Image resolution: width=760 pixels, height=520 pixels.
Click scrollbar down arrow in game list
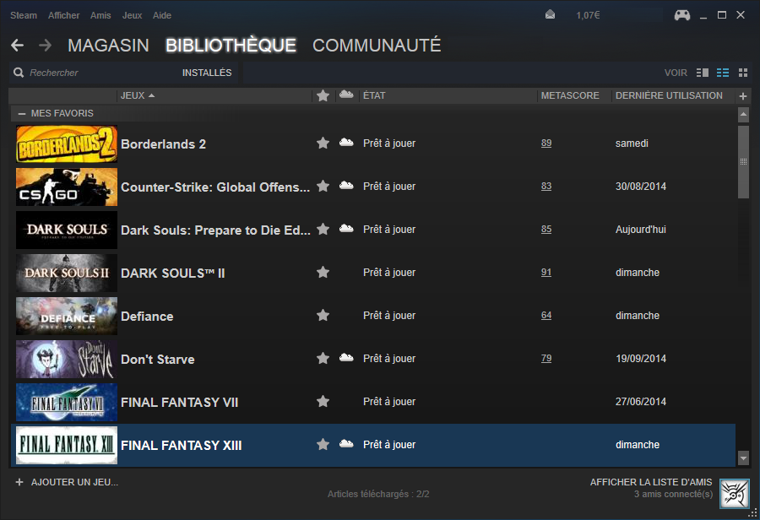pyautogui.click(x=743, y=458)
